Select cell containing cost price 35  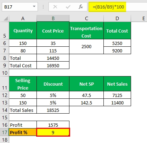[53, 43]
